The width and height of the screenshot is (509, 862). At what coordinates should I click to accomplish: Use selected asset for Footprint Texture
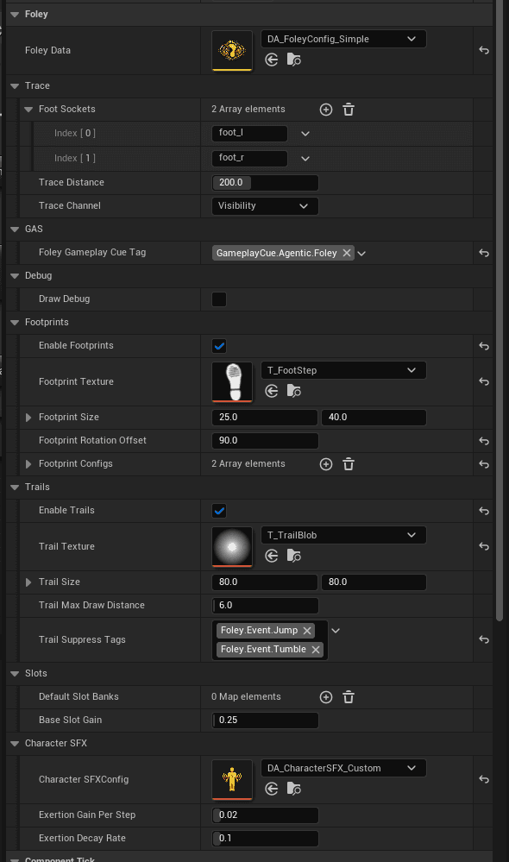click(272, 391)
